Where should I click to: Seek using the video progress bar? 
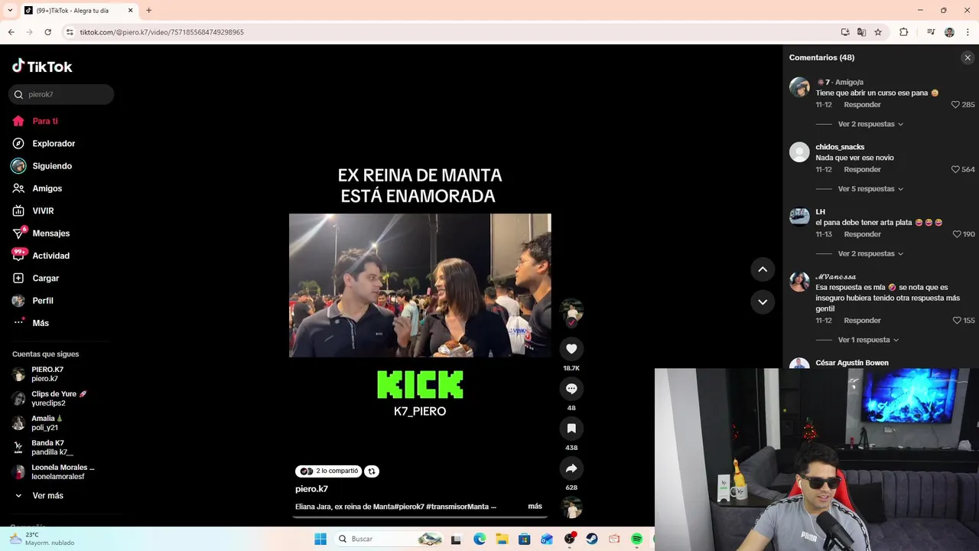(420, 518)
